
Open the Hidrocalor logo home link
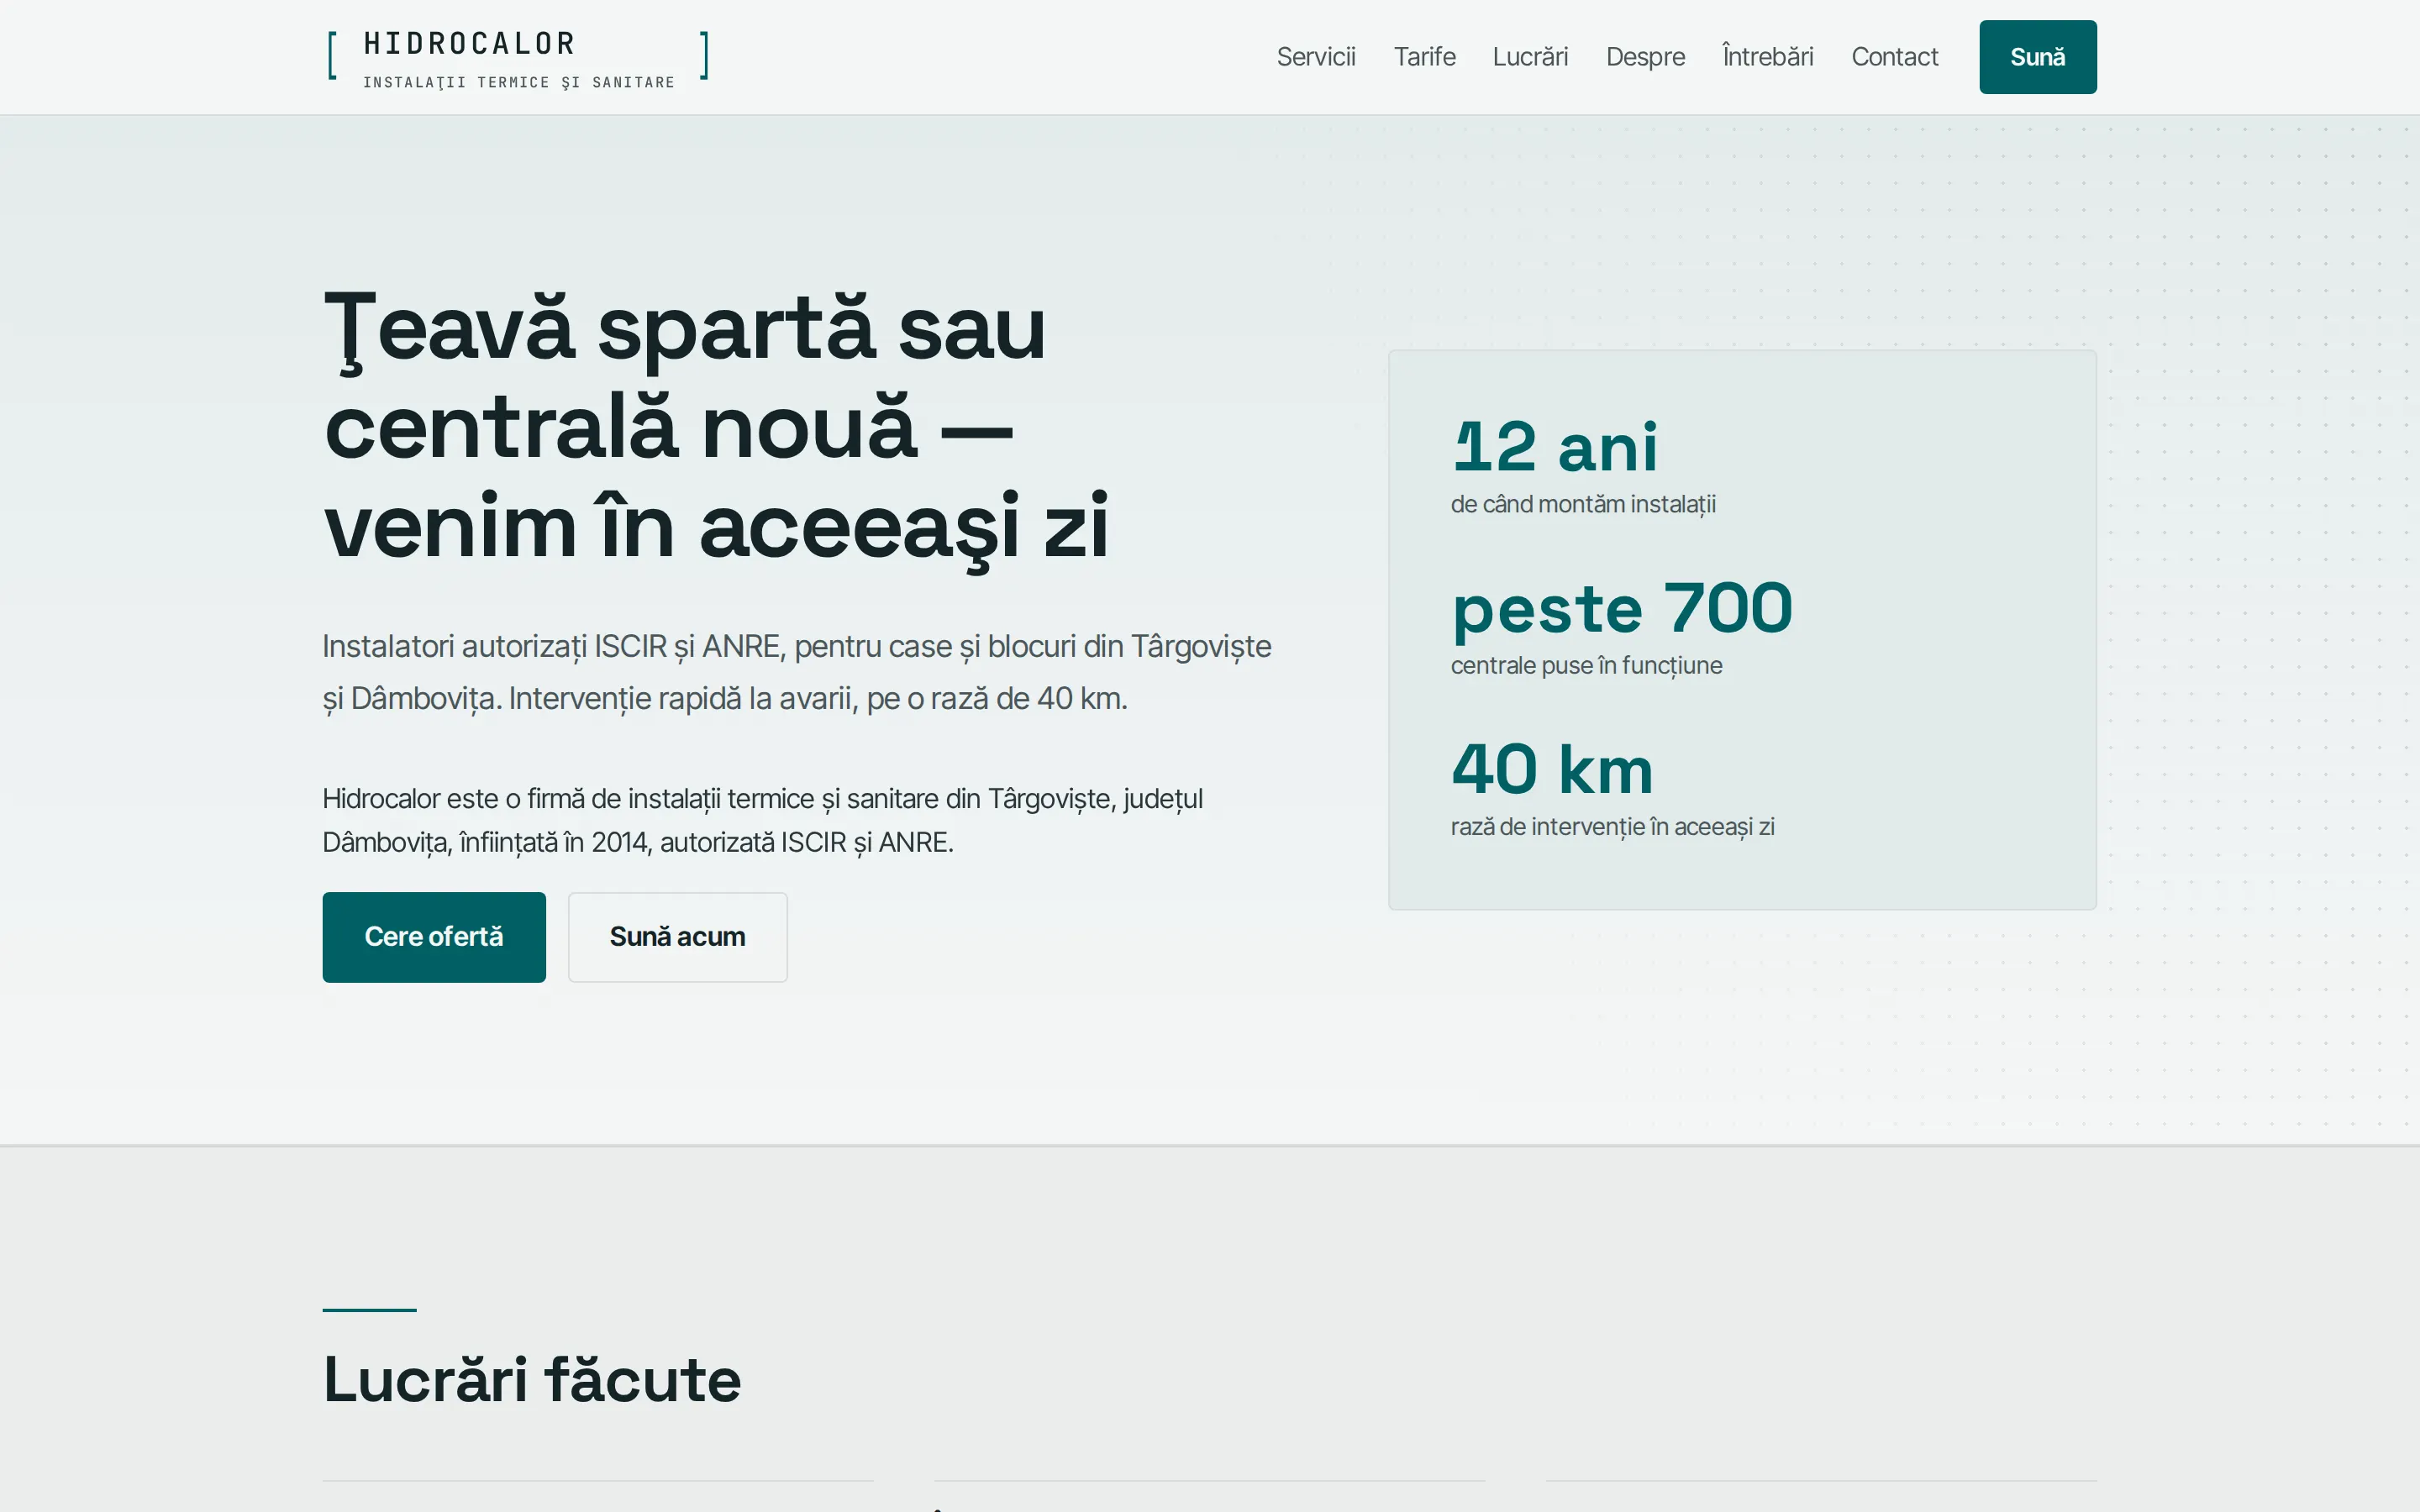[x=518, y=57]
